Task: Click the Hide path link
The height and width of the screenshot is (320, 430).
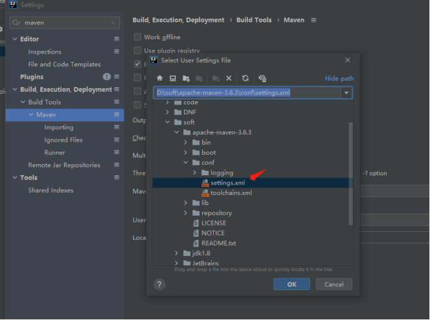Action: pos(339,79)
